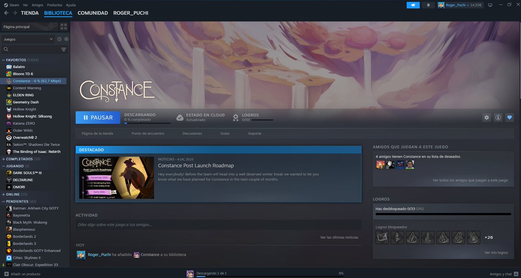Collapse the FAVORITOS section
This screenshot has height=278, width=521.
pos(3,59)
